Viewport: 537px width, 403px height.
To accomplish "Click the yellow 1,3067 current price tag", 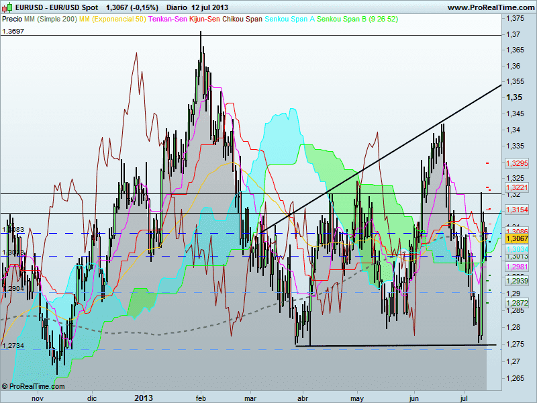I will point(517,238).
